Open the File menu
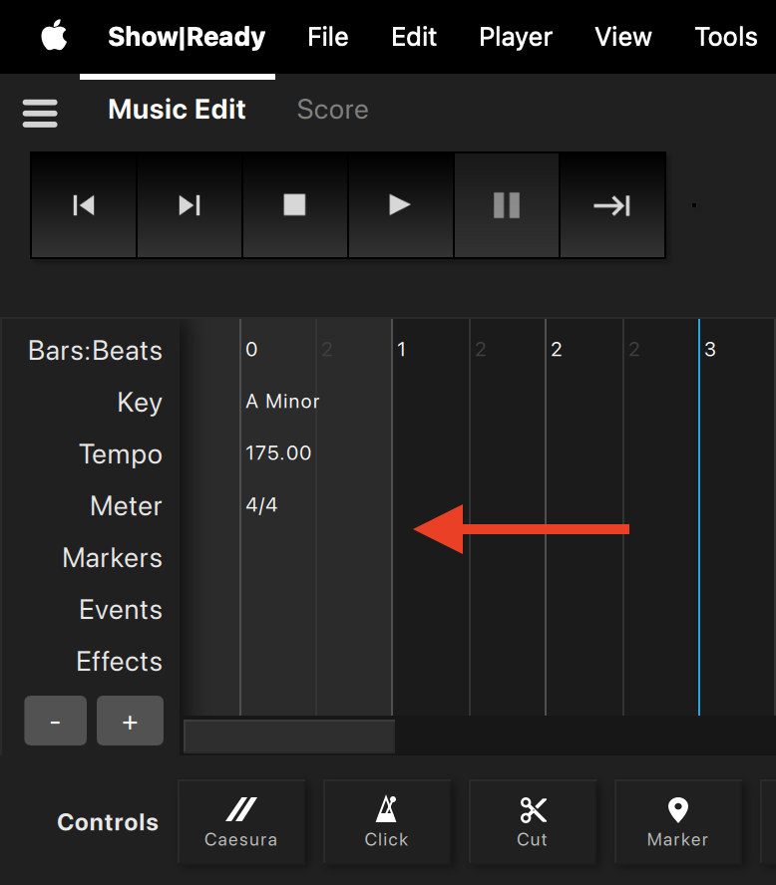 coord(328,37)
